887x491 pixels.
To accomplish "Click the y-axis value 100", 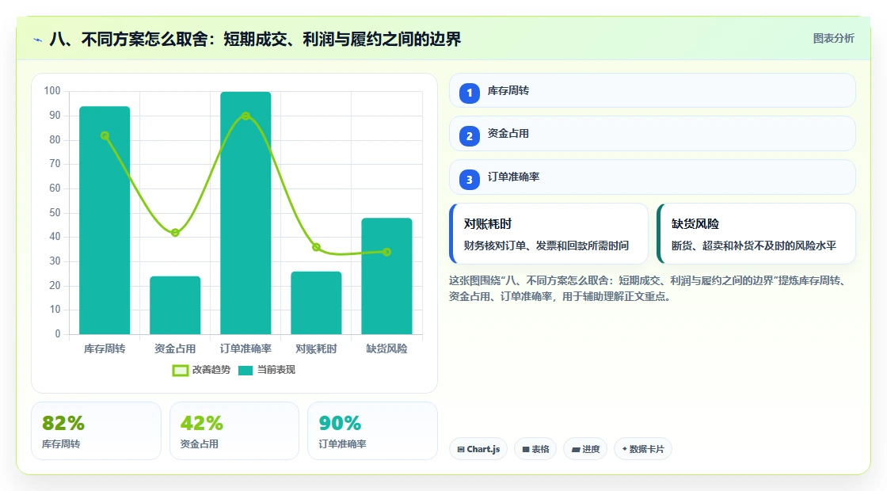I will (52, 91).
